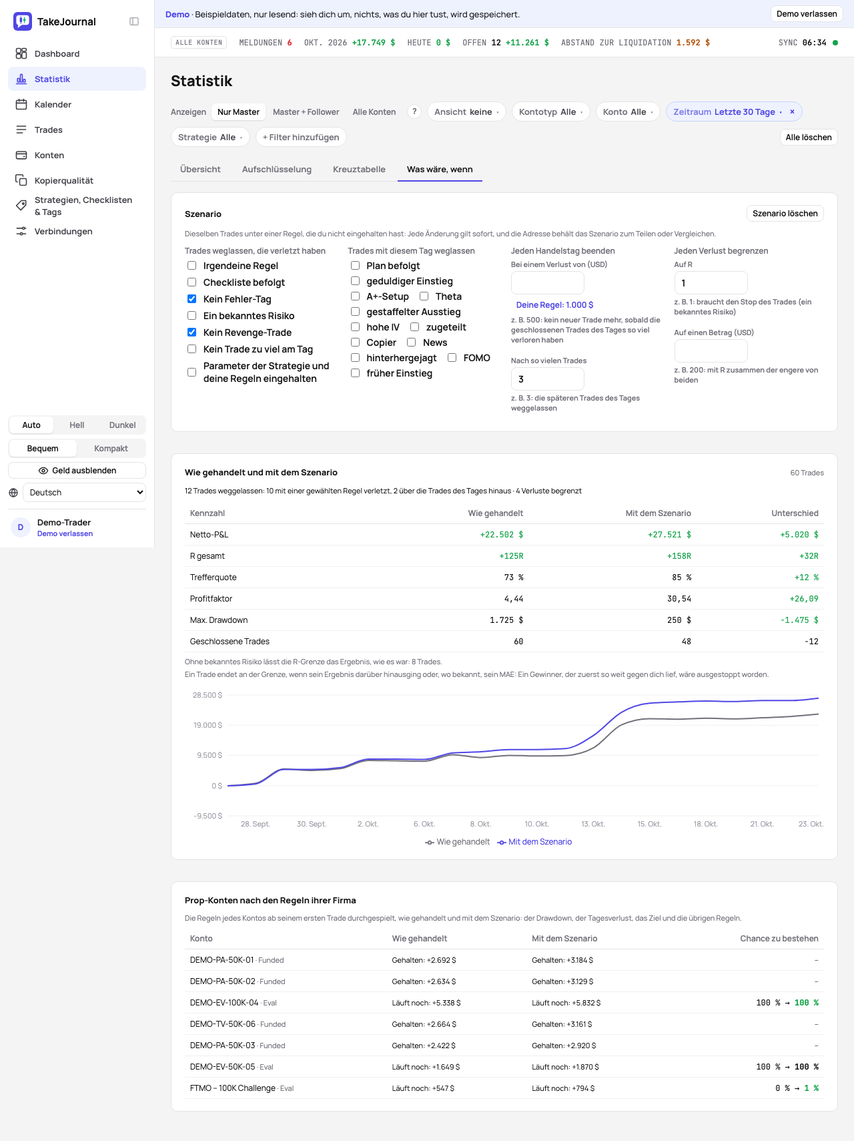Click the Verbindungen sliders icon
Image resolution: width=854 pixels, height=1141 pixels.
tap(21, 231)
